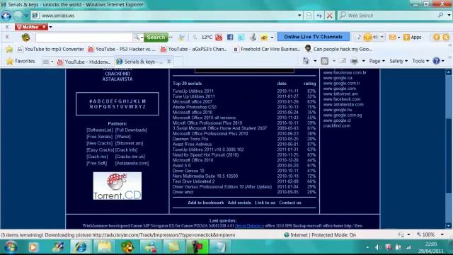Click the Home icon in command bar
The width and height of the screenshot is (453, 255).
pyautogui.click(x=306, y=61)
